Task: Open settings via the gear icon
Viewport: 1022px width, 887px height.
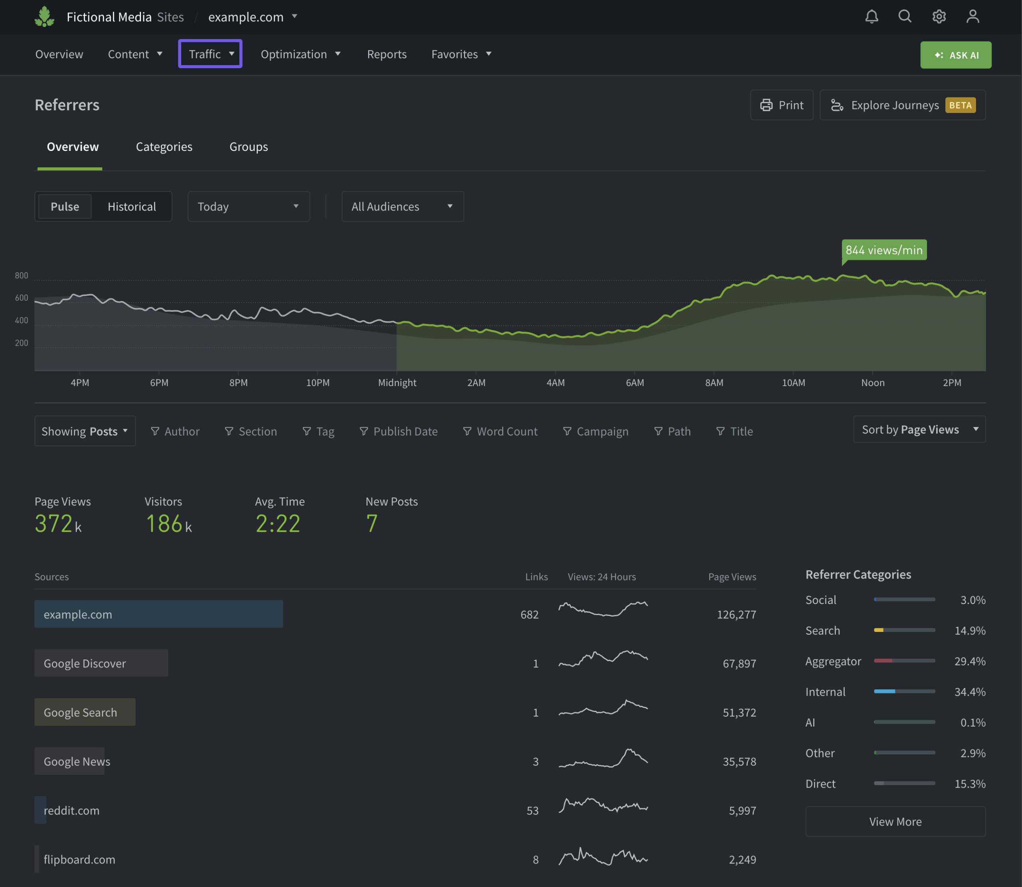Action: point(939,17)
